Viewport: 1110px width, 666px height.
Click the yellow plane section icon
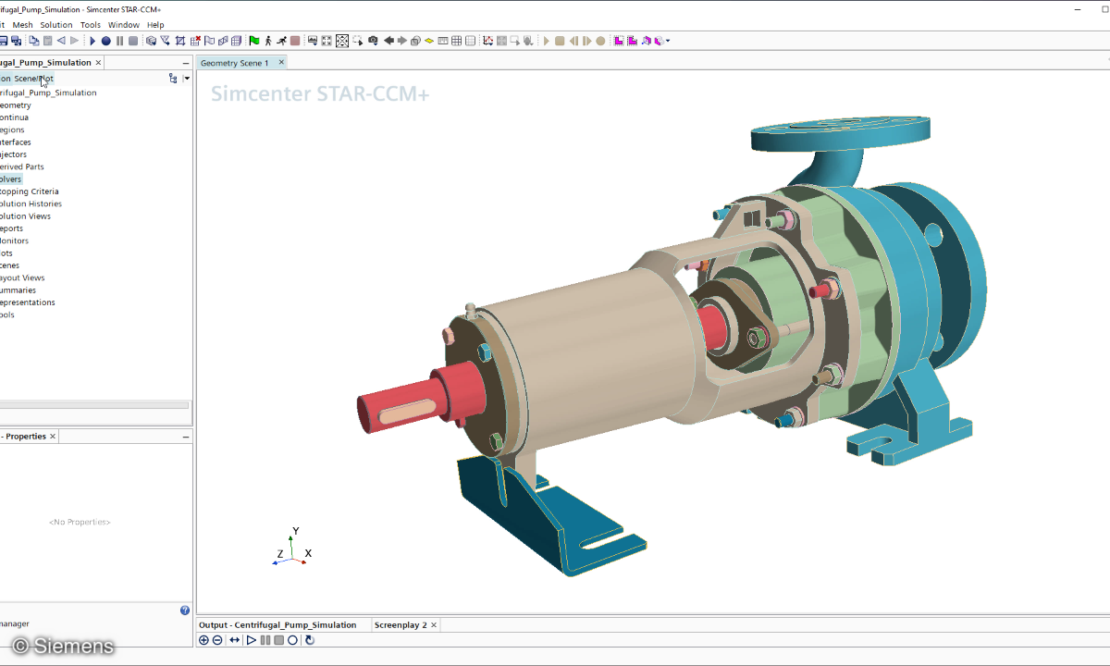point(429,41)
